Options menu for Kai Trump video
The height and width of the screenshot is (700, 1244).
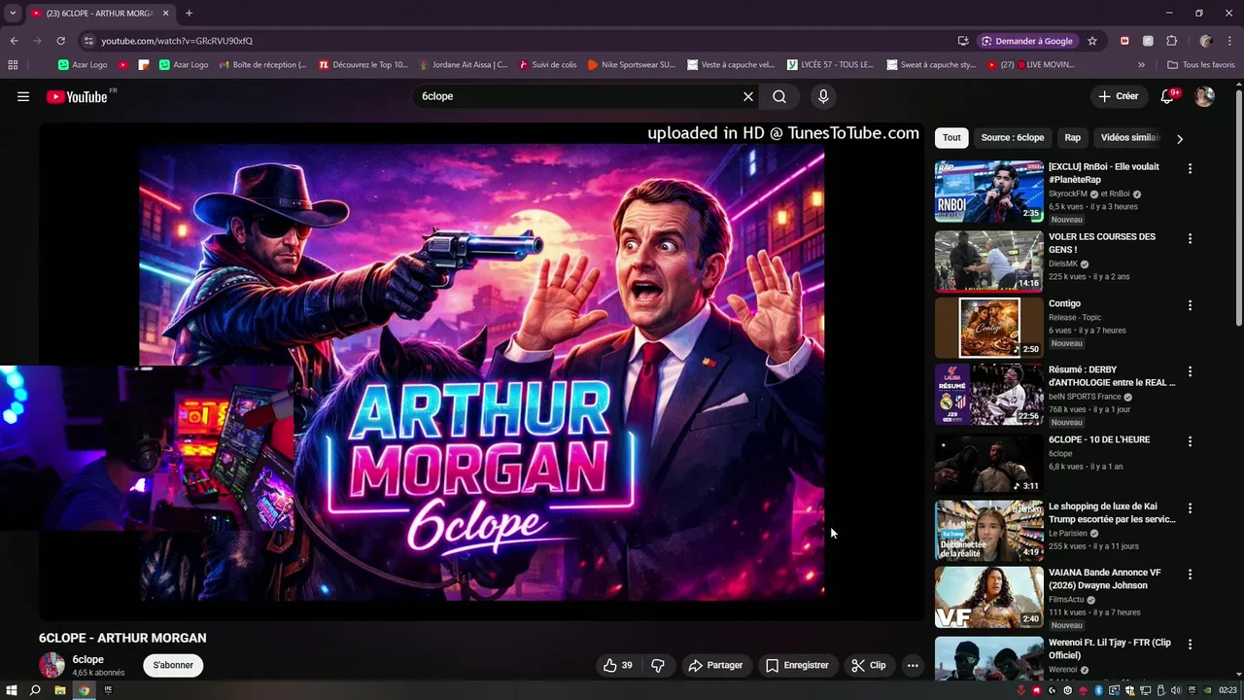pyautogui.click(x=1190, y=507)
